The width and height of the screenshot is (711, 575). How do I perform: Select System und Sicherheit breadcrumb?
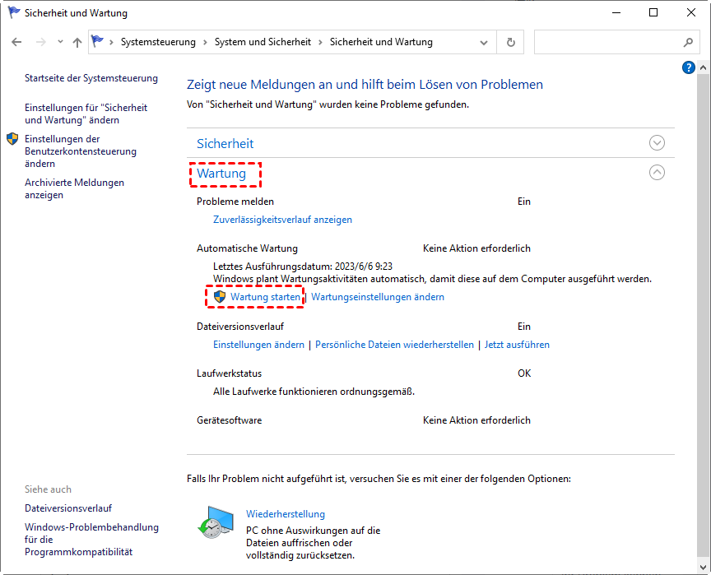point(263,42)
